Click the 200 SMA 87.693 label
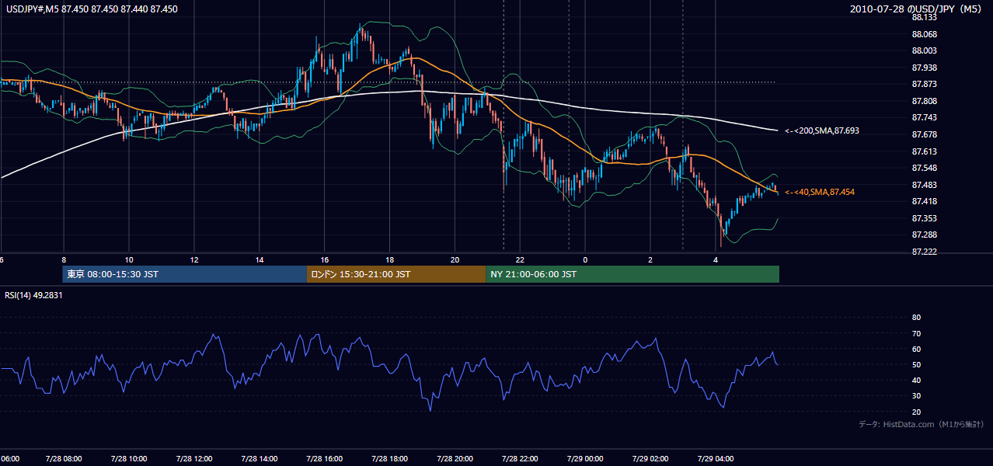 pyautogui.click(x=822, y=131)
